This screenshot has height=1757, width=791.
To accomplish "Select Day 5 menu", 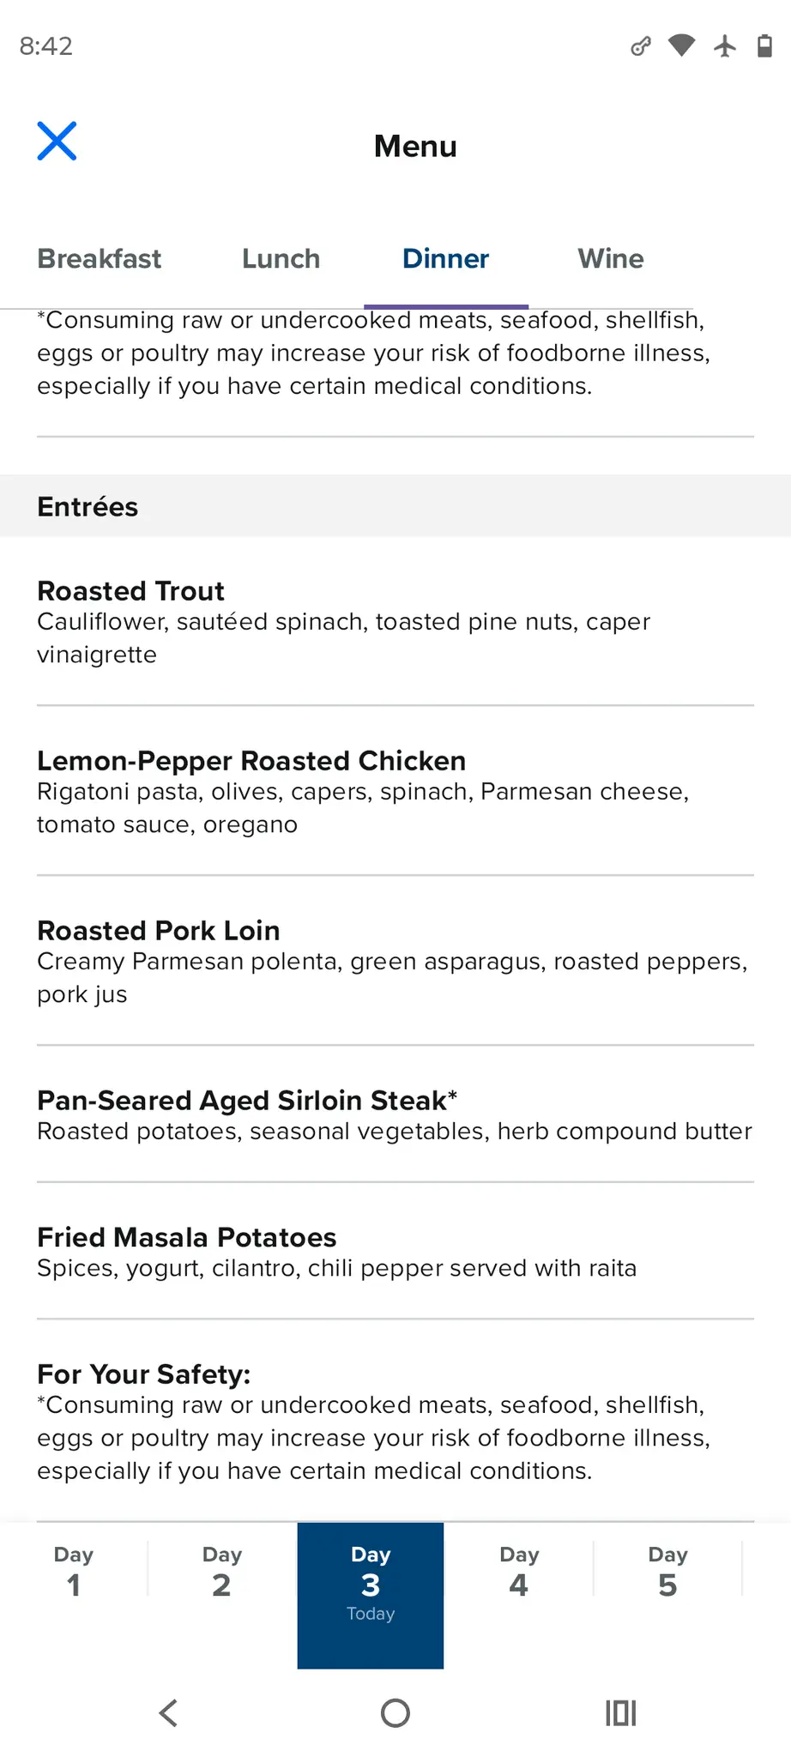I will click(667, 1572).
